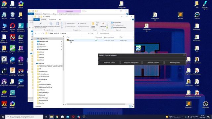Open the Arduino Work folder in sidebar
Image resolution: width=212 pixels, height=119 pixels.
43,71
